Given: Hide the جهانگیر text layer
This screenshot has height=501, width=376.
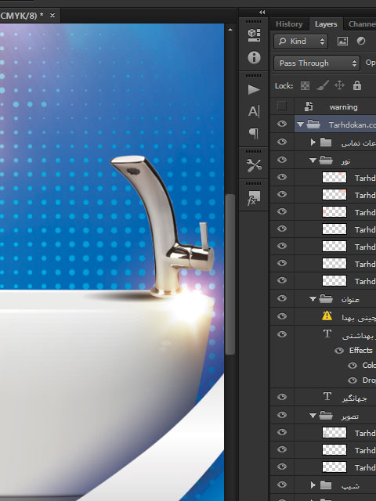Looking at the screenshot, I should 282,397.
